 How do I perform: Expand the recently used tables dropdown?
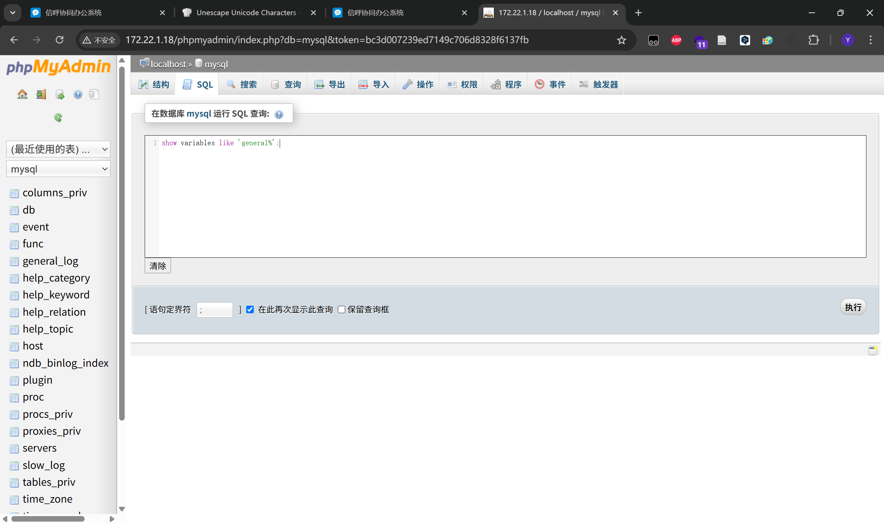pyautogui.click(x=58, y=149)
